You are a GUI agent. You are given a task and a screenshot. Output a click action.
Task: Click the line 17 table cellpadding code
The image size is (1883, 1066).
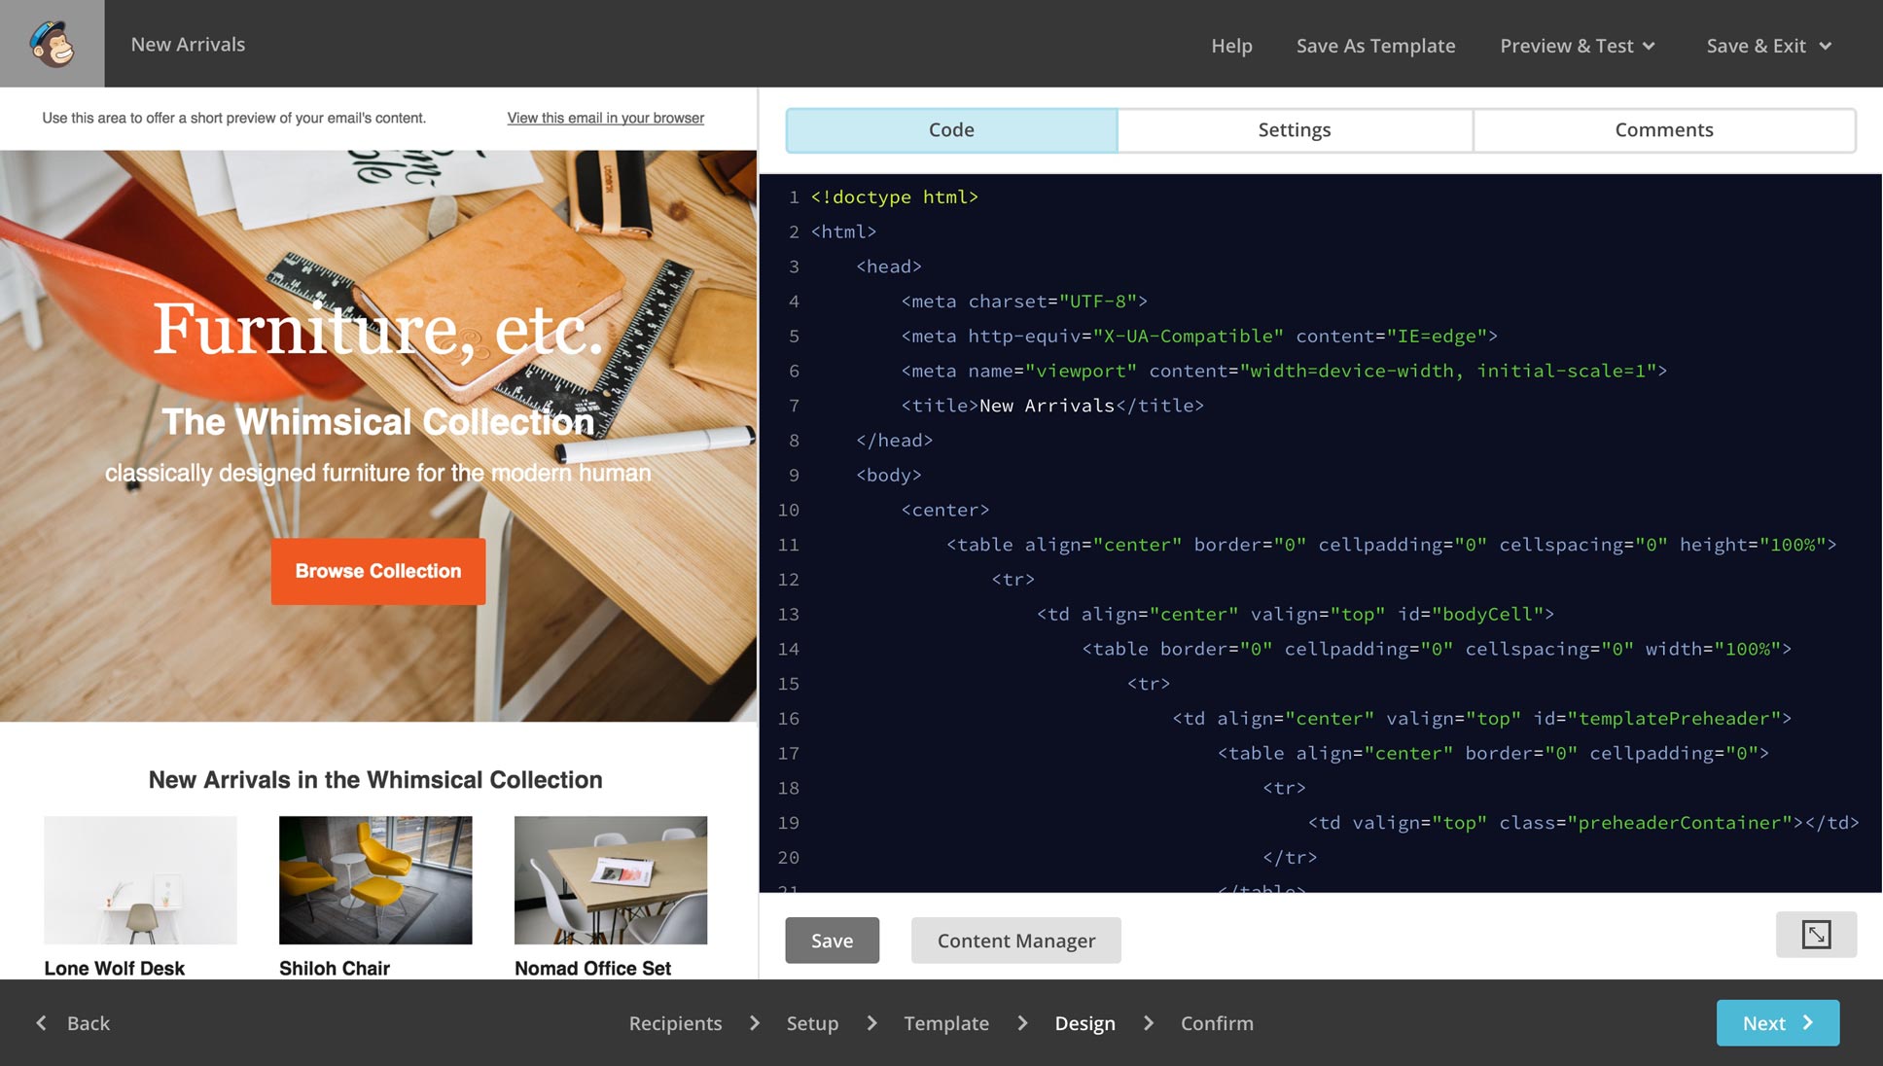coord(1493,753)
